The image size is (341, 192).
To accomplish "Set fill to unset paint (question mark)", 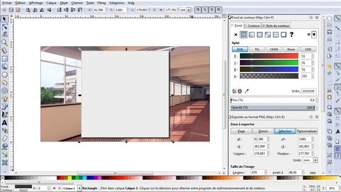I will 291,34.
